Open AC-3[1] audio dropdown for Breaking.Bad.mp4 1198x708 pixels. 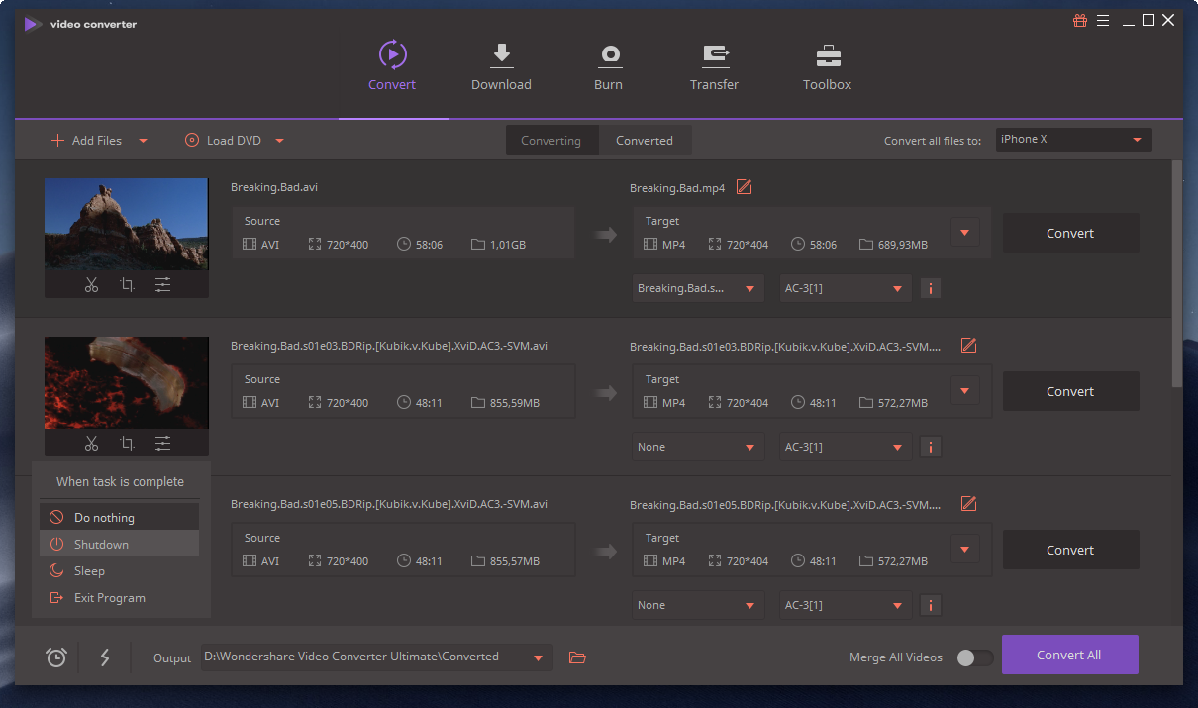click(x=846, y=289)
